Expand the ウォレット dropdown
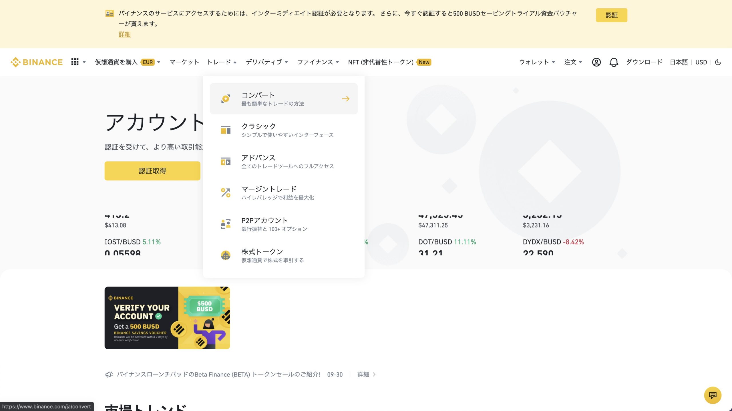 click(x=537, y=62)
